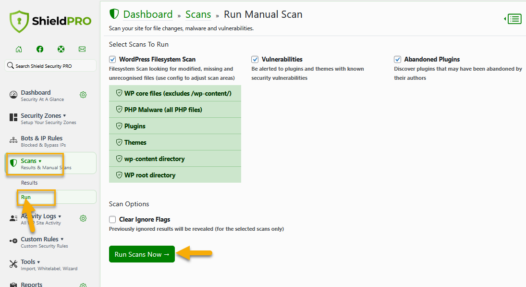Expand the Activity Logs menu arrow
Image resolution: width=526 pixels, height=287 pixels.
(60, 216)
